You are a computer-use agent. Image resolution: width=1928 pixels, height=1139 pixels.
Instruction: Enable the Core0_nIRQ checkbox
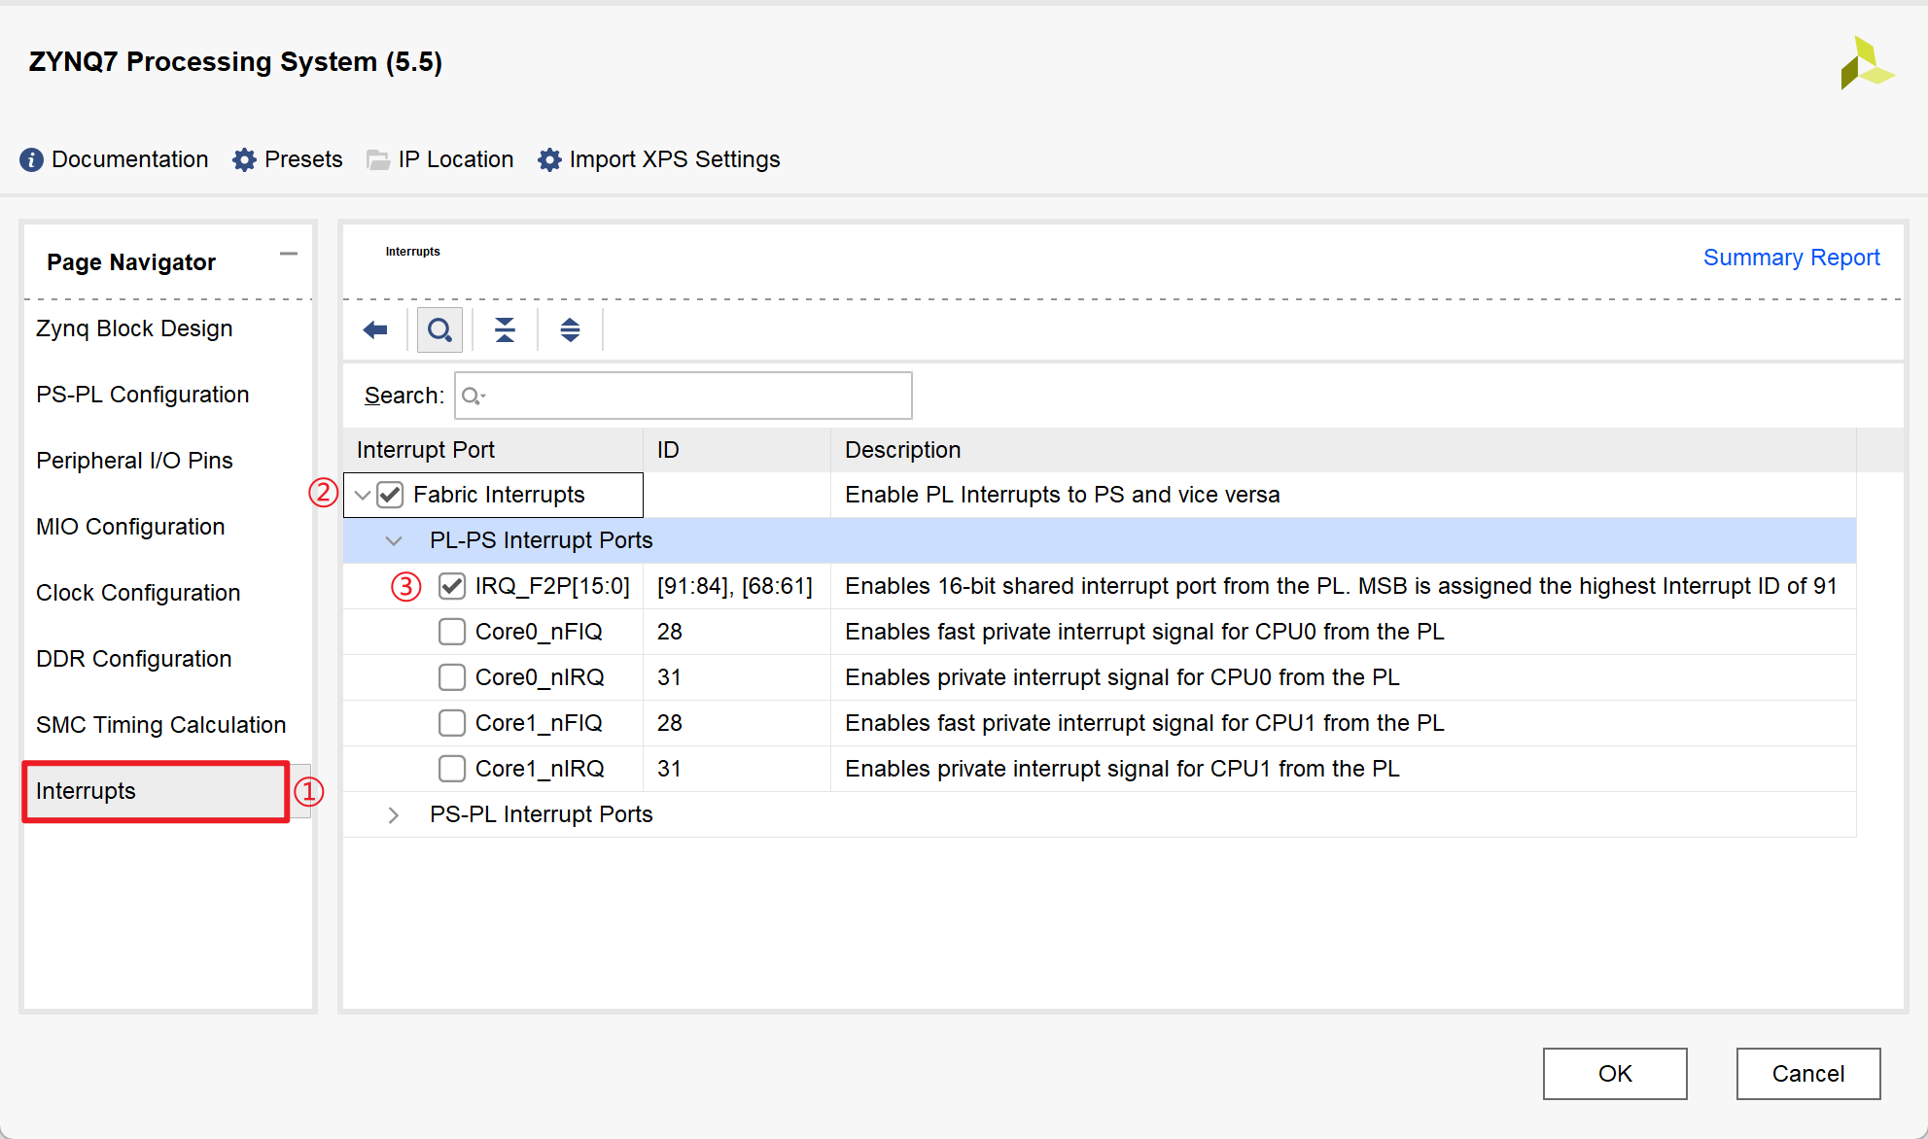452,677
